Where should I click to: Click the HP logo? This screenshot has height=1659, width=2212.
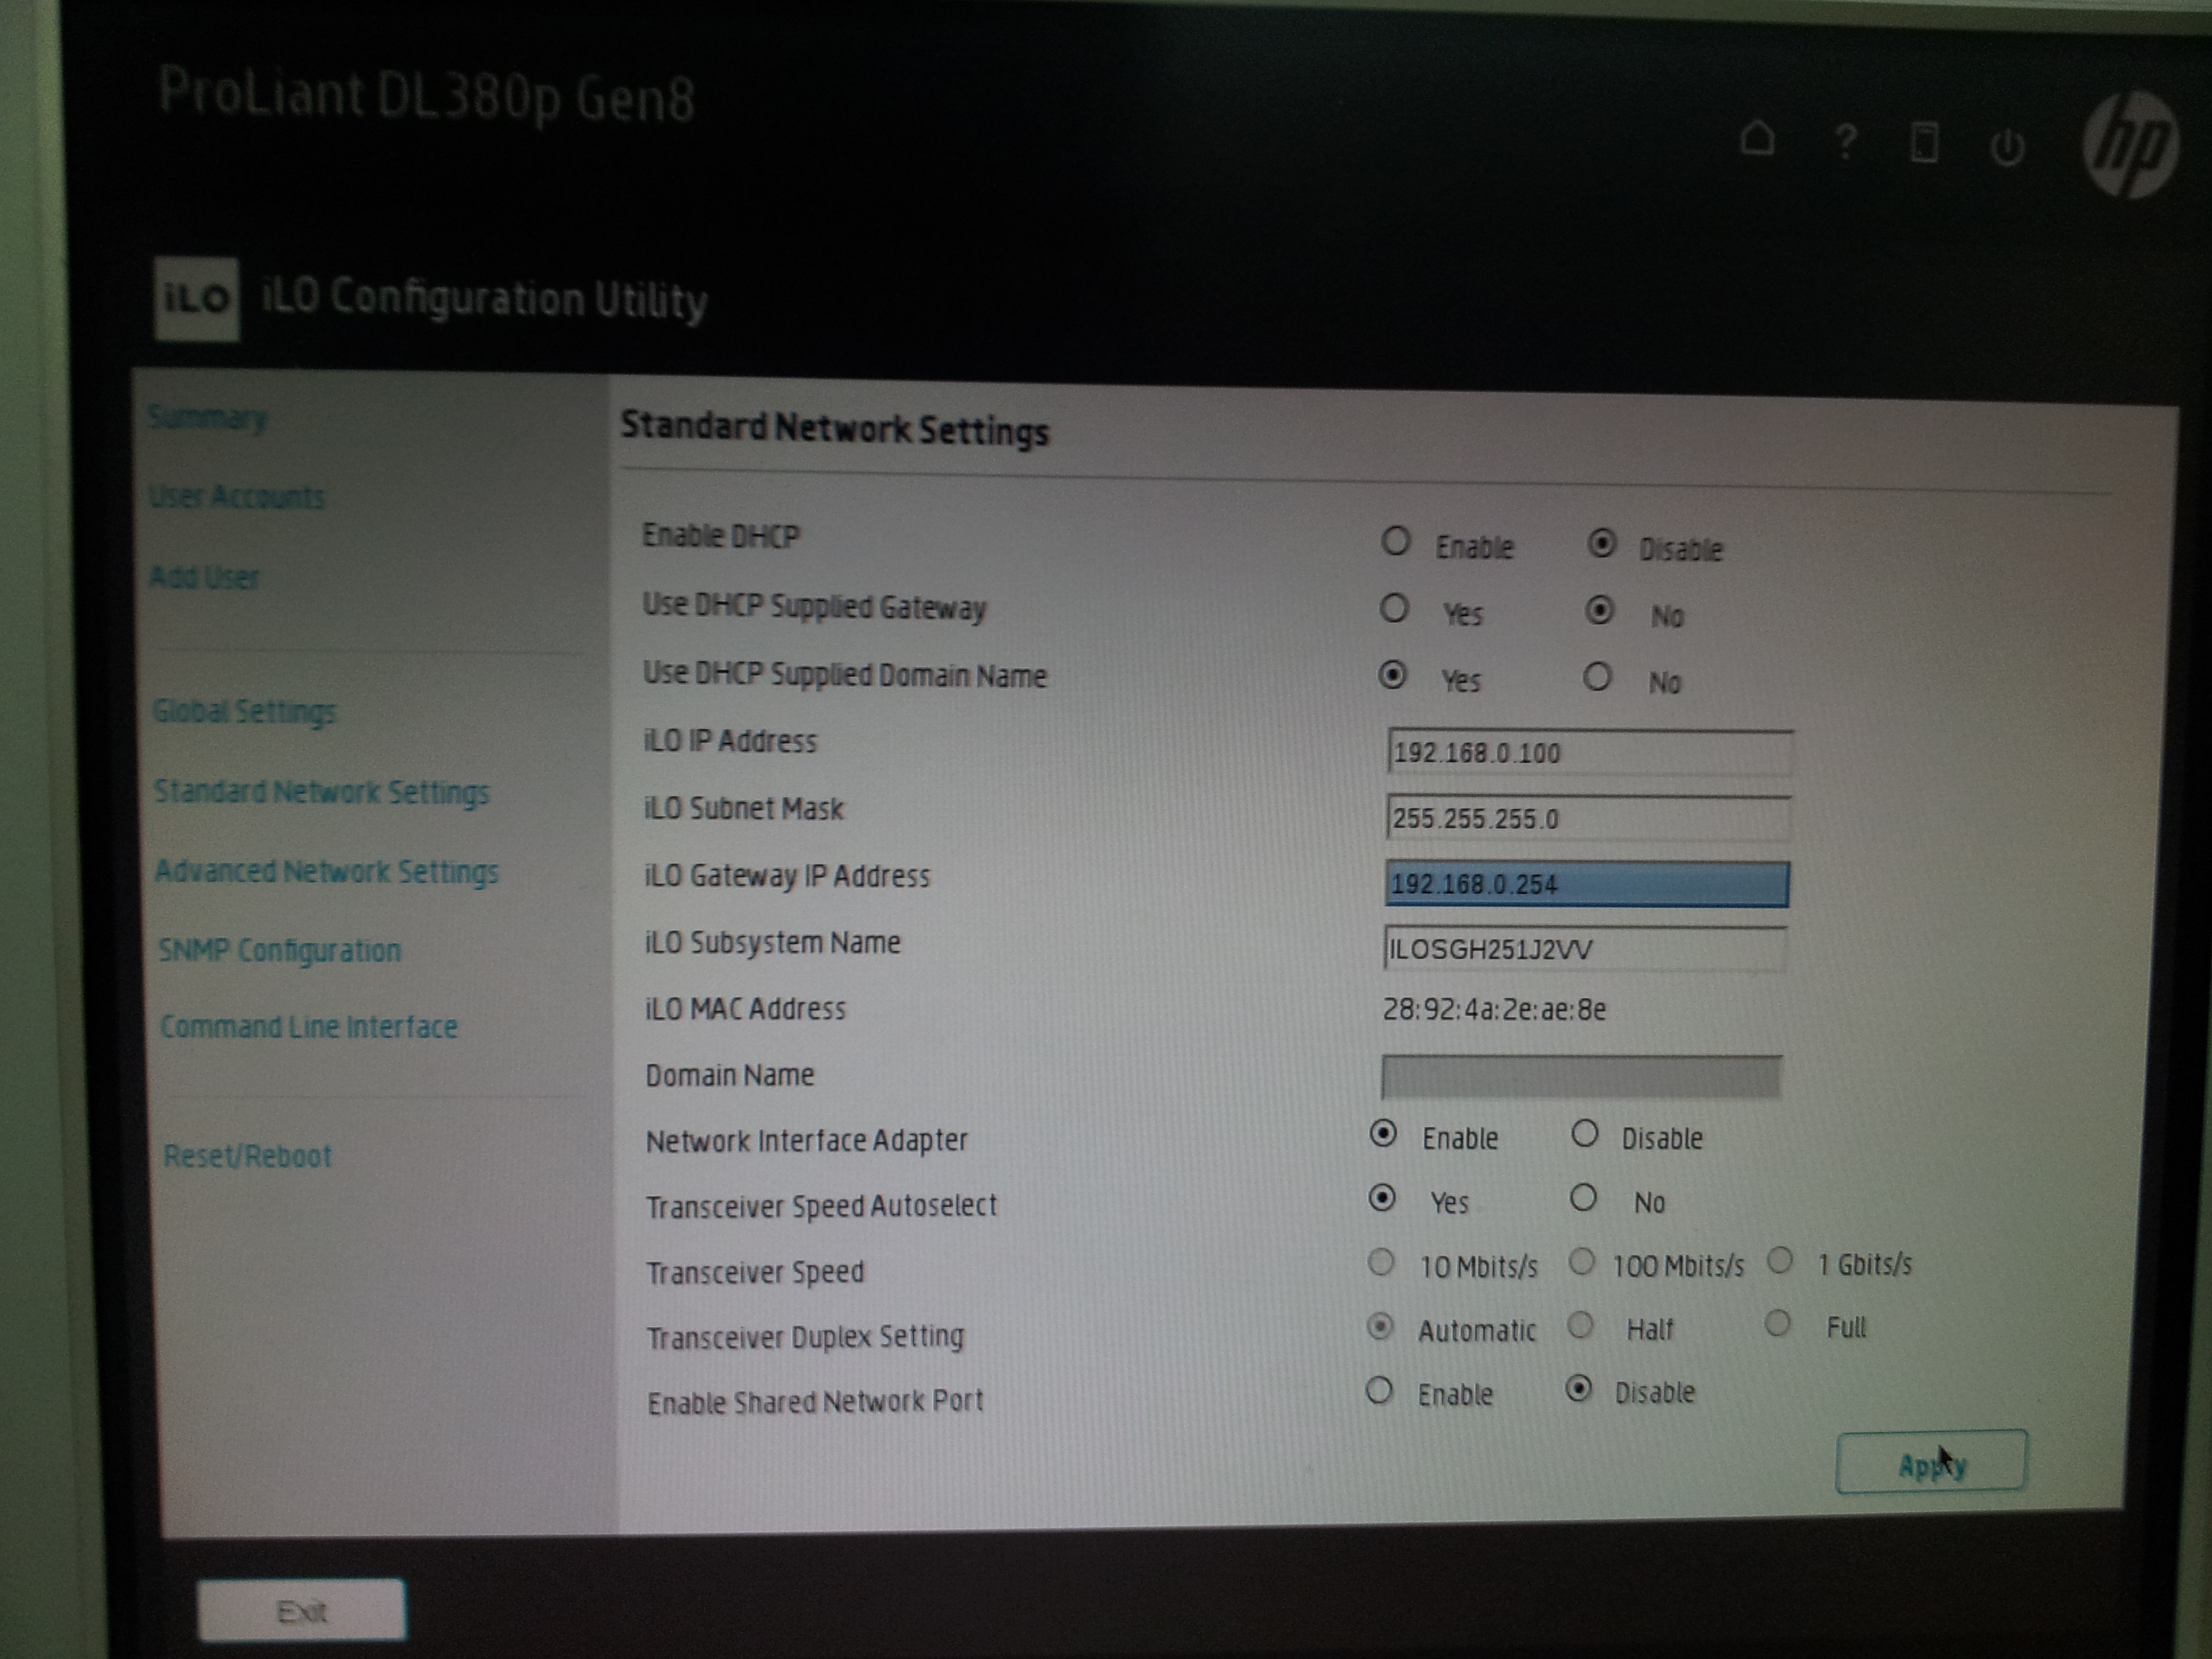point(2130,144)
